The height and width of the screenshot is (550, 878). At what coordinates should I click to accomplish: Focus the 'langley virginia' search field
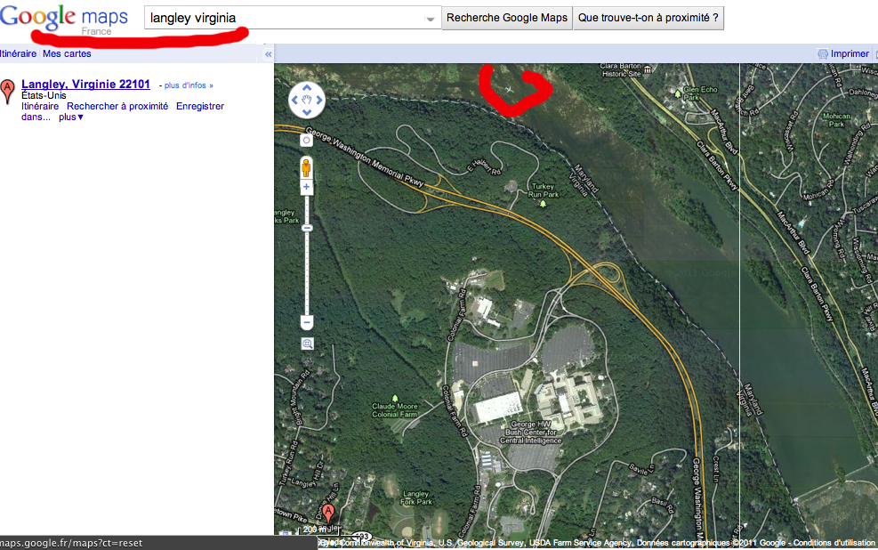(286, 18)
